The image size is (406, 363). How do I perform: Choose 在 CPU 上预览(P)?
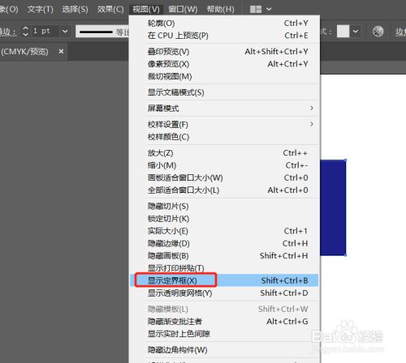pyautogui.click(x=224, y=36)
